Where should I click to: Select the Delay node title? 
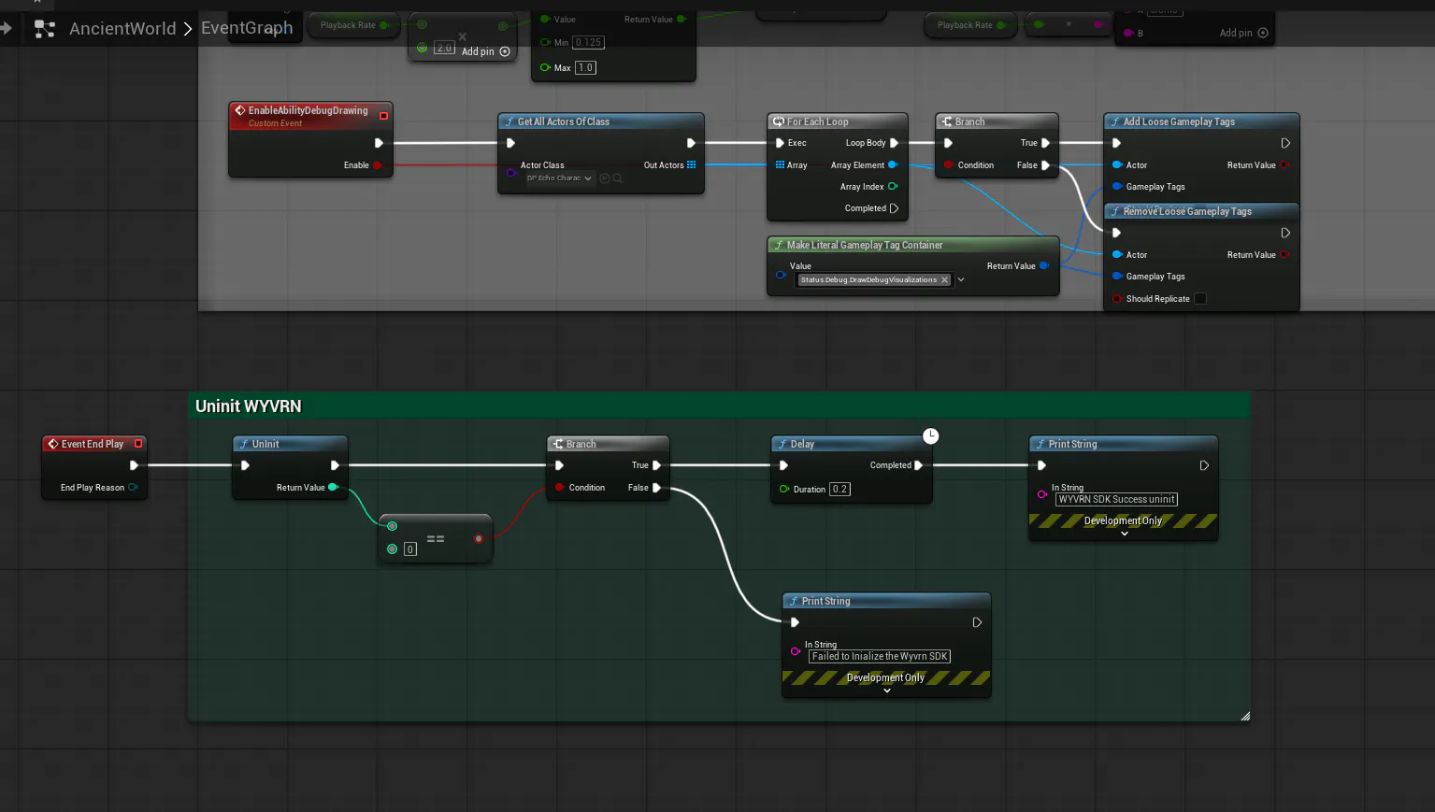(x=802, y=444)
